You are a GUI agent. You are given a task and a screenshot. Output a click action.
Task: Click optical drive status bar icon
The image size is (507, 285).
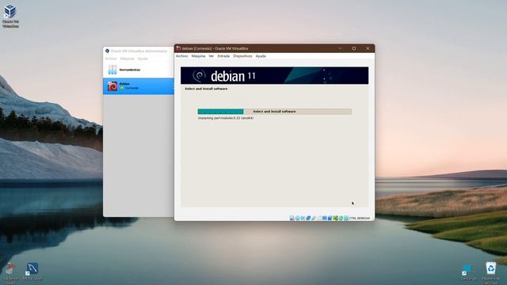tap(298, 218)
